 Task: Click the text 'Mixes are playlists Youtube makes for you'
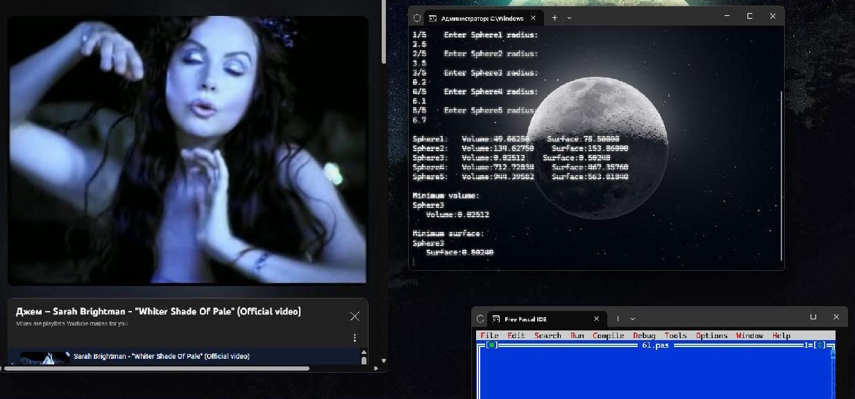72,323
